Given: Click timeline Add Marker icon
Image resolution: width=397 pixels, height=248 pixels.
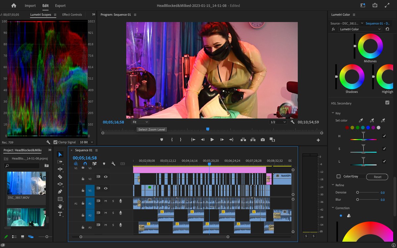Looking at the screenshot, I should coord(104,164).
